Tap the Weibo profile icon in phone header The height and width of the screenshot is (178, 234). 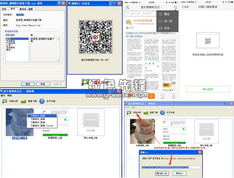(128, 7)
